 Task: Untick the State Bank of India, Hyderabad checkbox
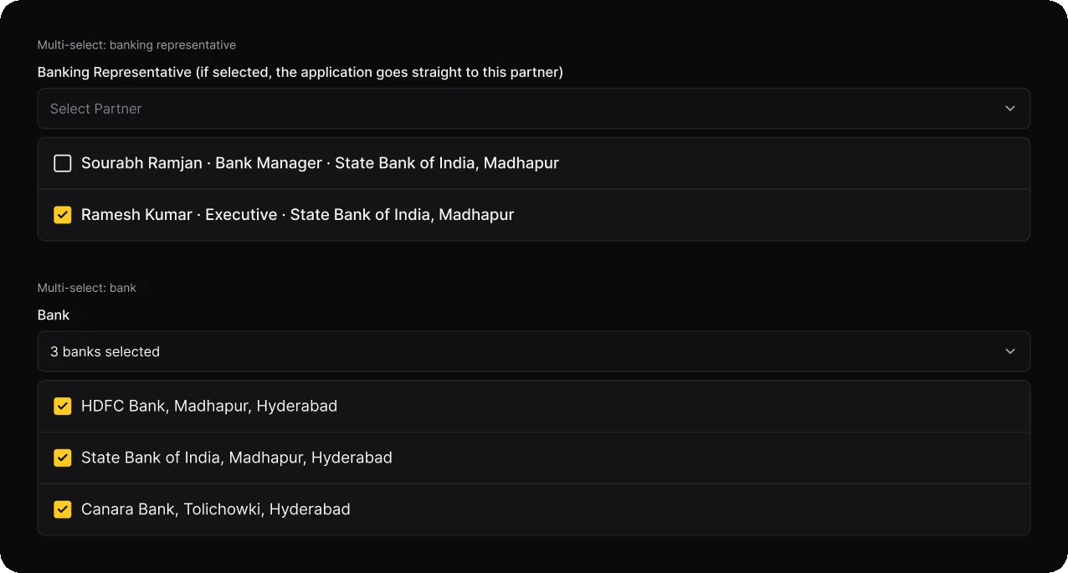point(63,458)
